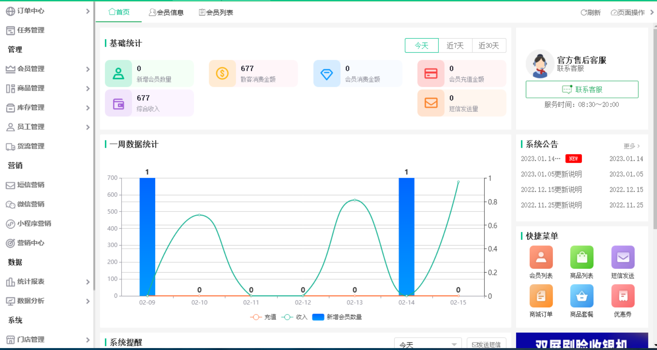Toggle the 充值 legend in the chart
Screen dimensions: 657x350
point(263,317)
